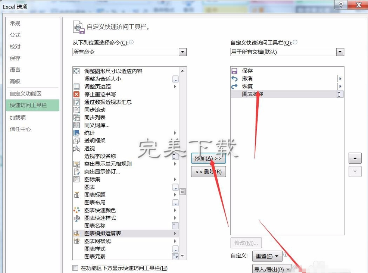The height and width of the screenshot is (273, 368).
Task: Click info icon beside 从下列位置选择命令
Action: [x=131, y=42]
